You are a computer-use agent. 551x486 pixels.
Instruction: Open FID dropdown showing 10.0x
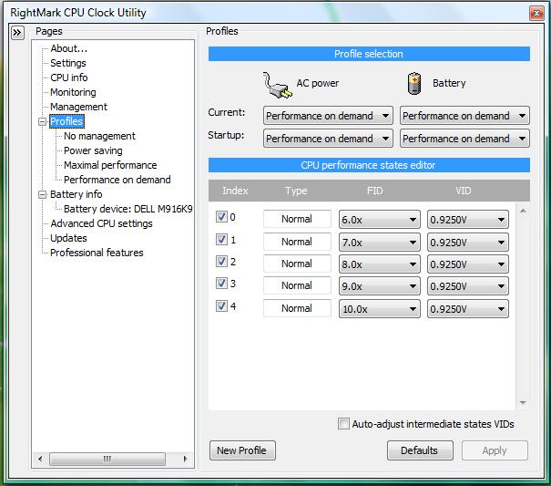380,308
